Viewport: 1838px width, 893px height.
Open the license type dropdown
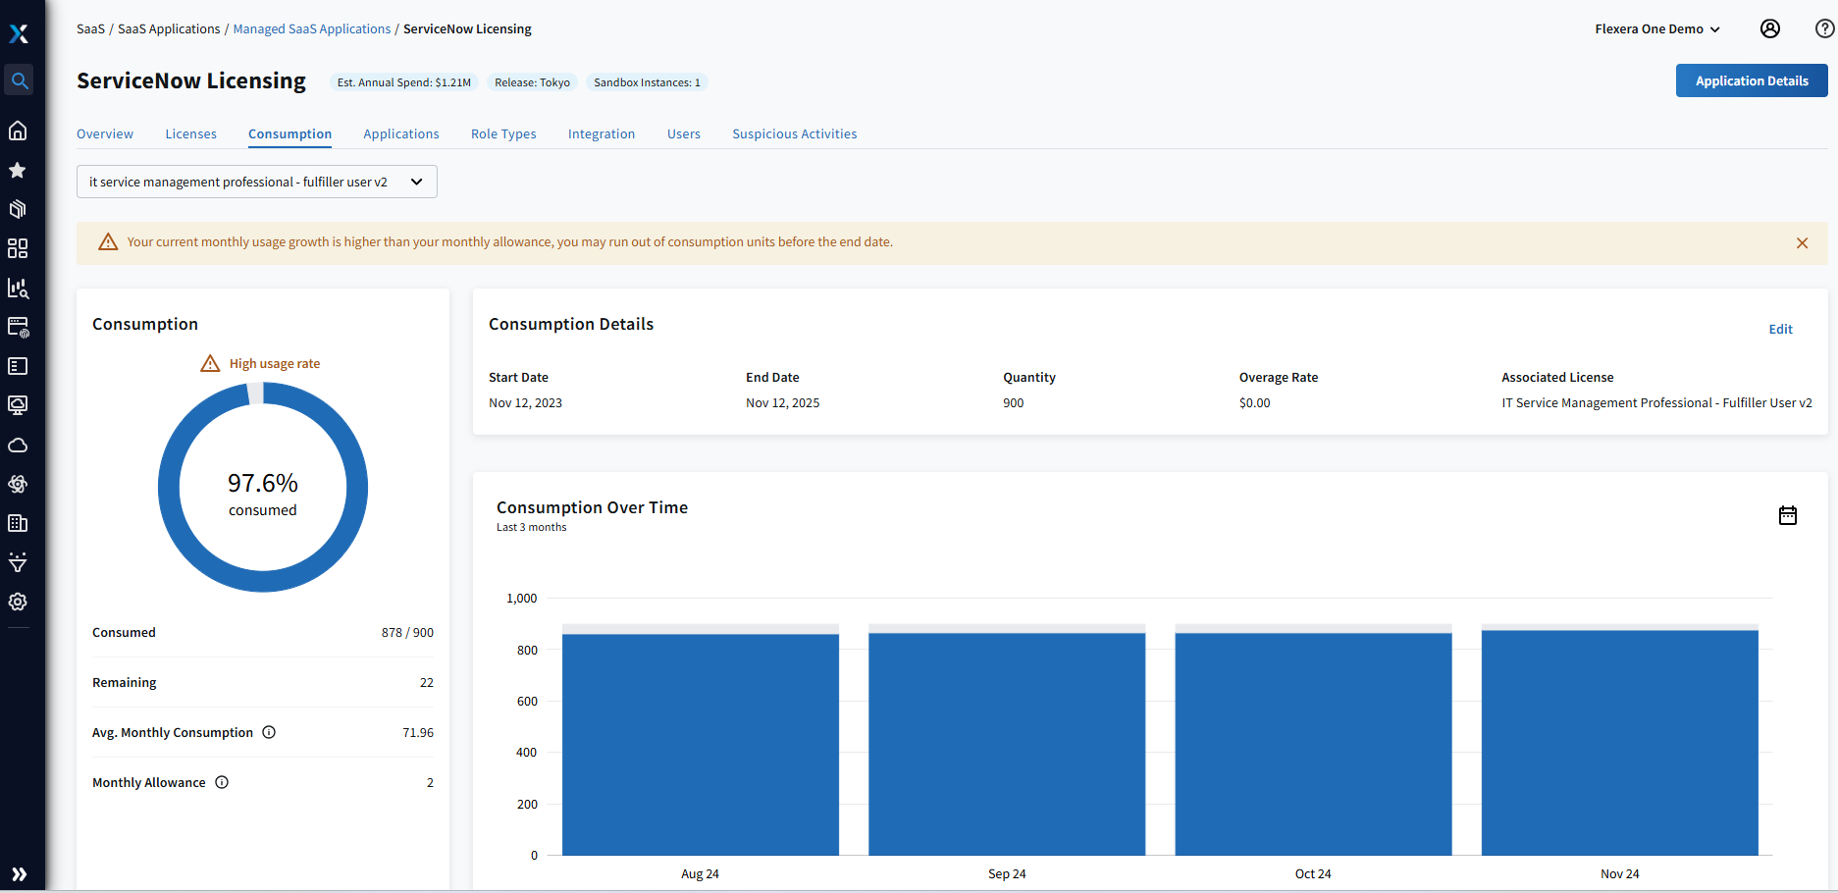click(x=256, y=182)
